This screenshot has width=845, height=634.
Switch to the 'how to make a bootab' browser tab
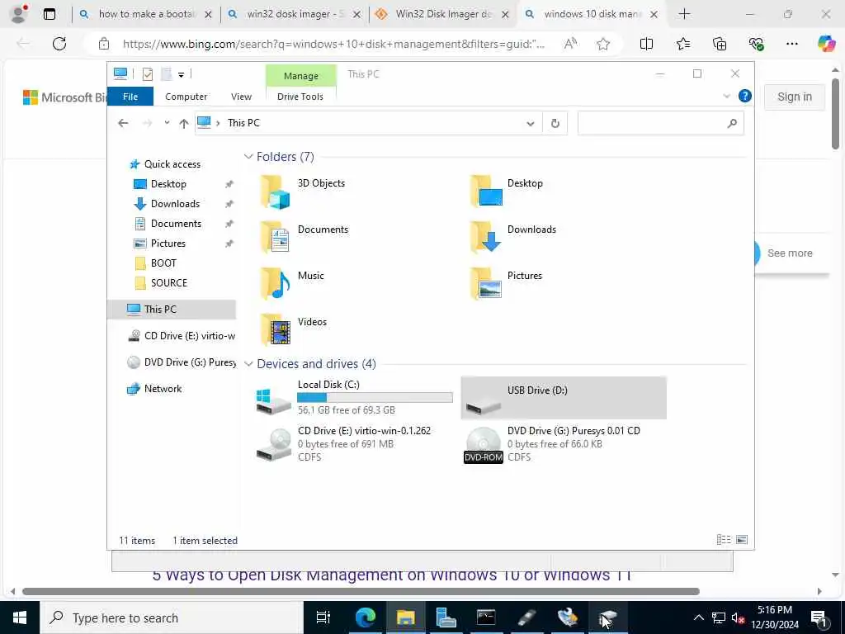click(145, 14)
